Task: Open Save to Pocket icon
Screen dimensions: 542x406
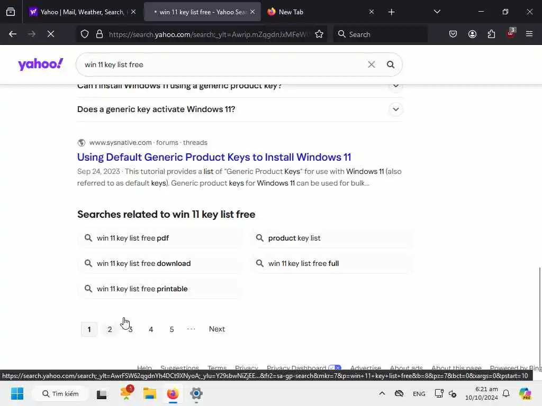Action: click(x=453, y=34)
